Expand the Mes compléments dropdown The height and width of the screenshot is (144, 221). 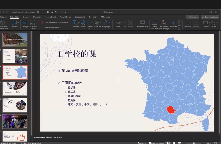(52, 27)
